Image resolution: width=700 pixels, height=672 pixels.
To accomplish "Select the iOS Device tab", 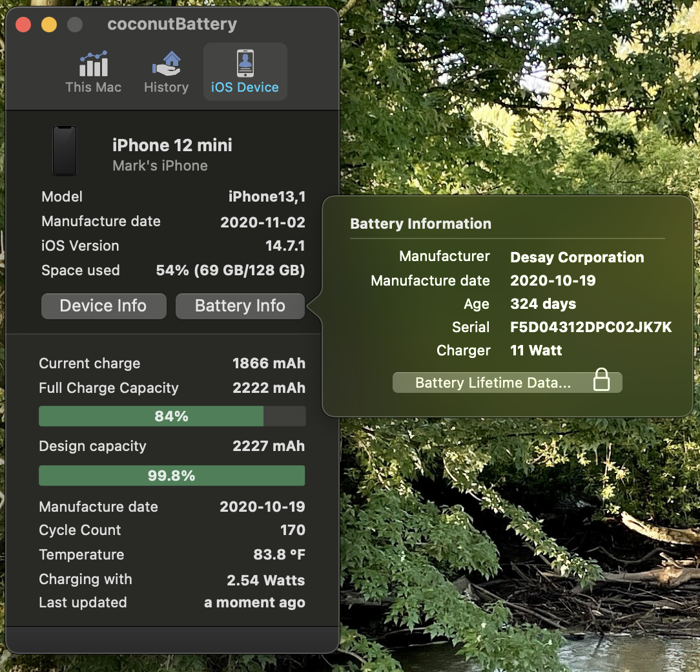I will tap(245, 72).
